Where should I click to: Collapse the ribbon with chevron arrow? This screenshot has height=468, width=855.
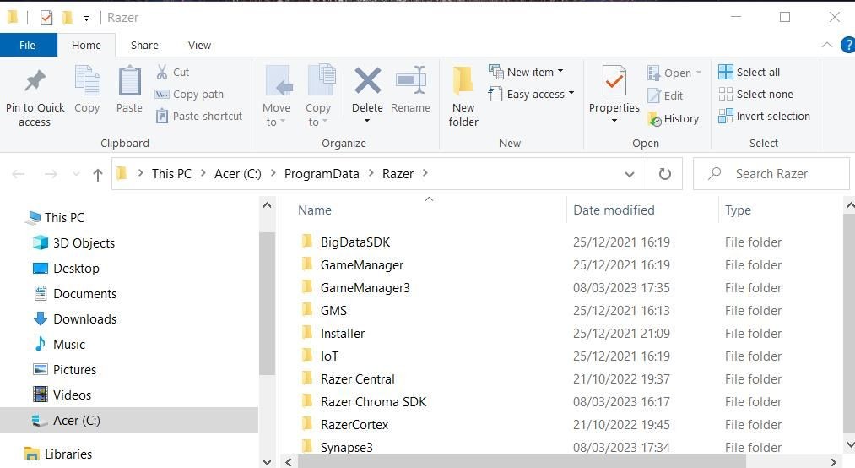pos(827,45)
